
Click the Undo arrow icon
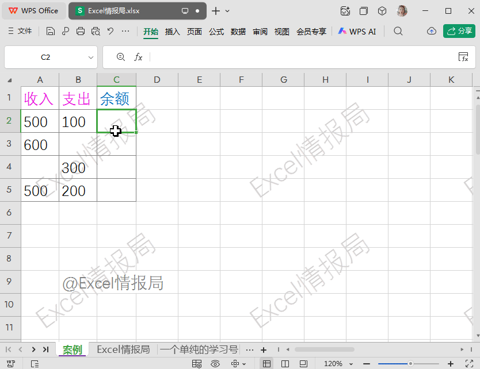click(111, 31)
